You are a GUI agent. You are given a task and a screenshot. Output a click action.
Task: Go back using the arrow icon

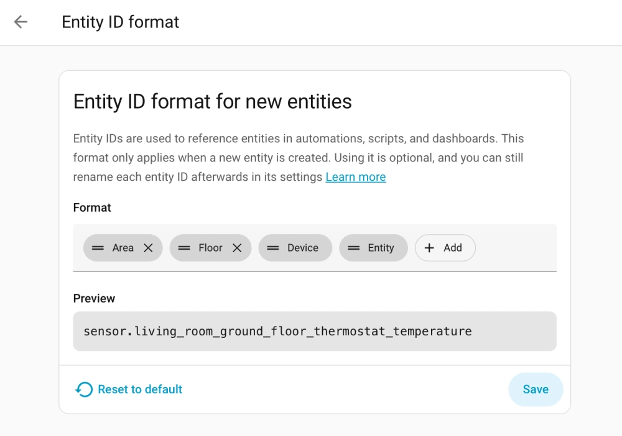click(x=21, y=22)
